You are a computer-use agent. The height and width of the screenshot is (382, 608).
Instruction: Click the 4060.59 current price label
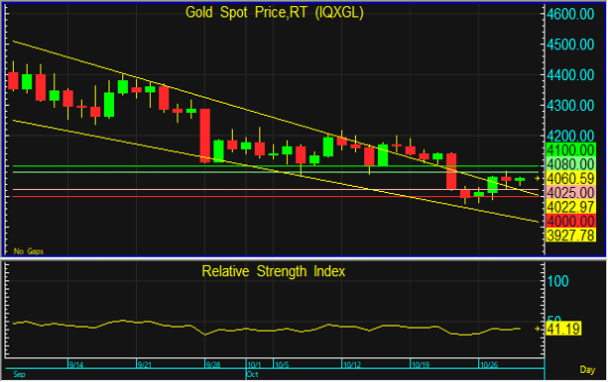click(x=570, y=179)
